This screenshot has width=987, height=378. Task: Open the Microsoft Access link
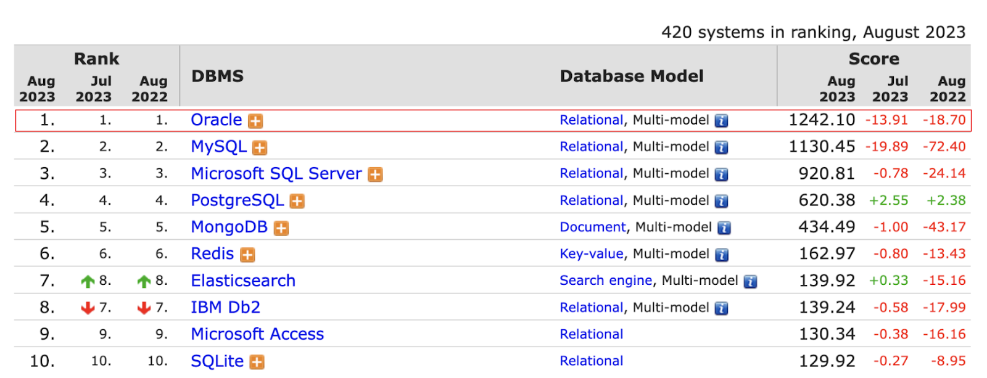pyautogui.click(x=257, y=334)
